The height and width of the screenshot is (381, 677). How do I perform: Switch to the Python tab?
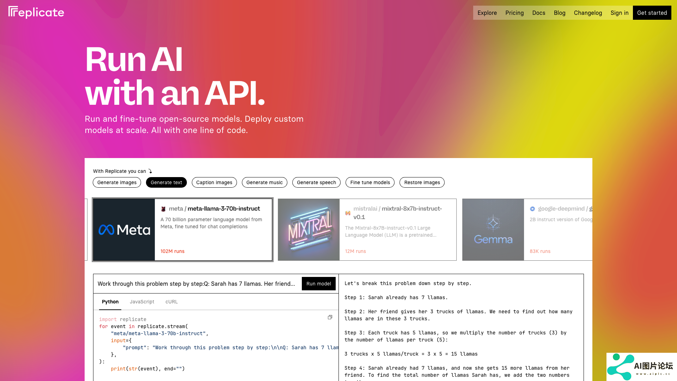[x=110, y=302]
